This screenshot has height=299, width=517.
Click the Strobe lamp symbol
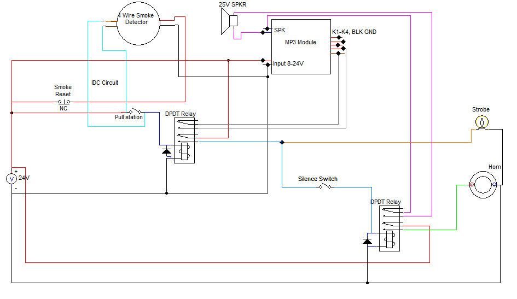[x=481, y=122]
